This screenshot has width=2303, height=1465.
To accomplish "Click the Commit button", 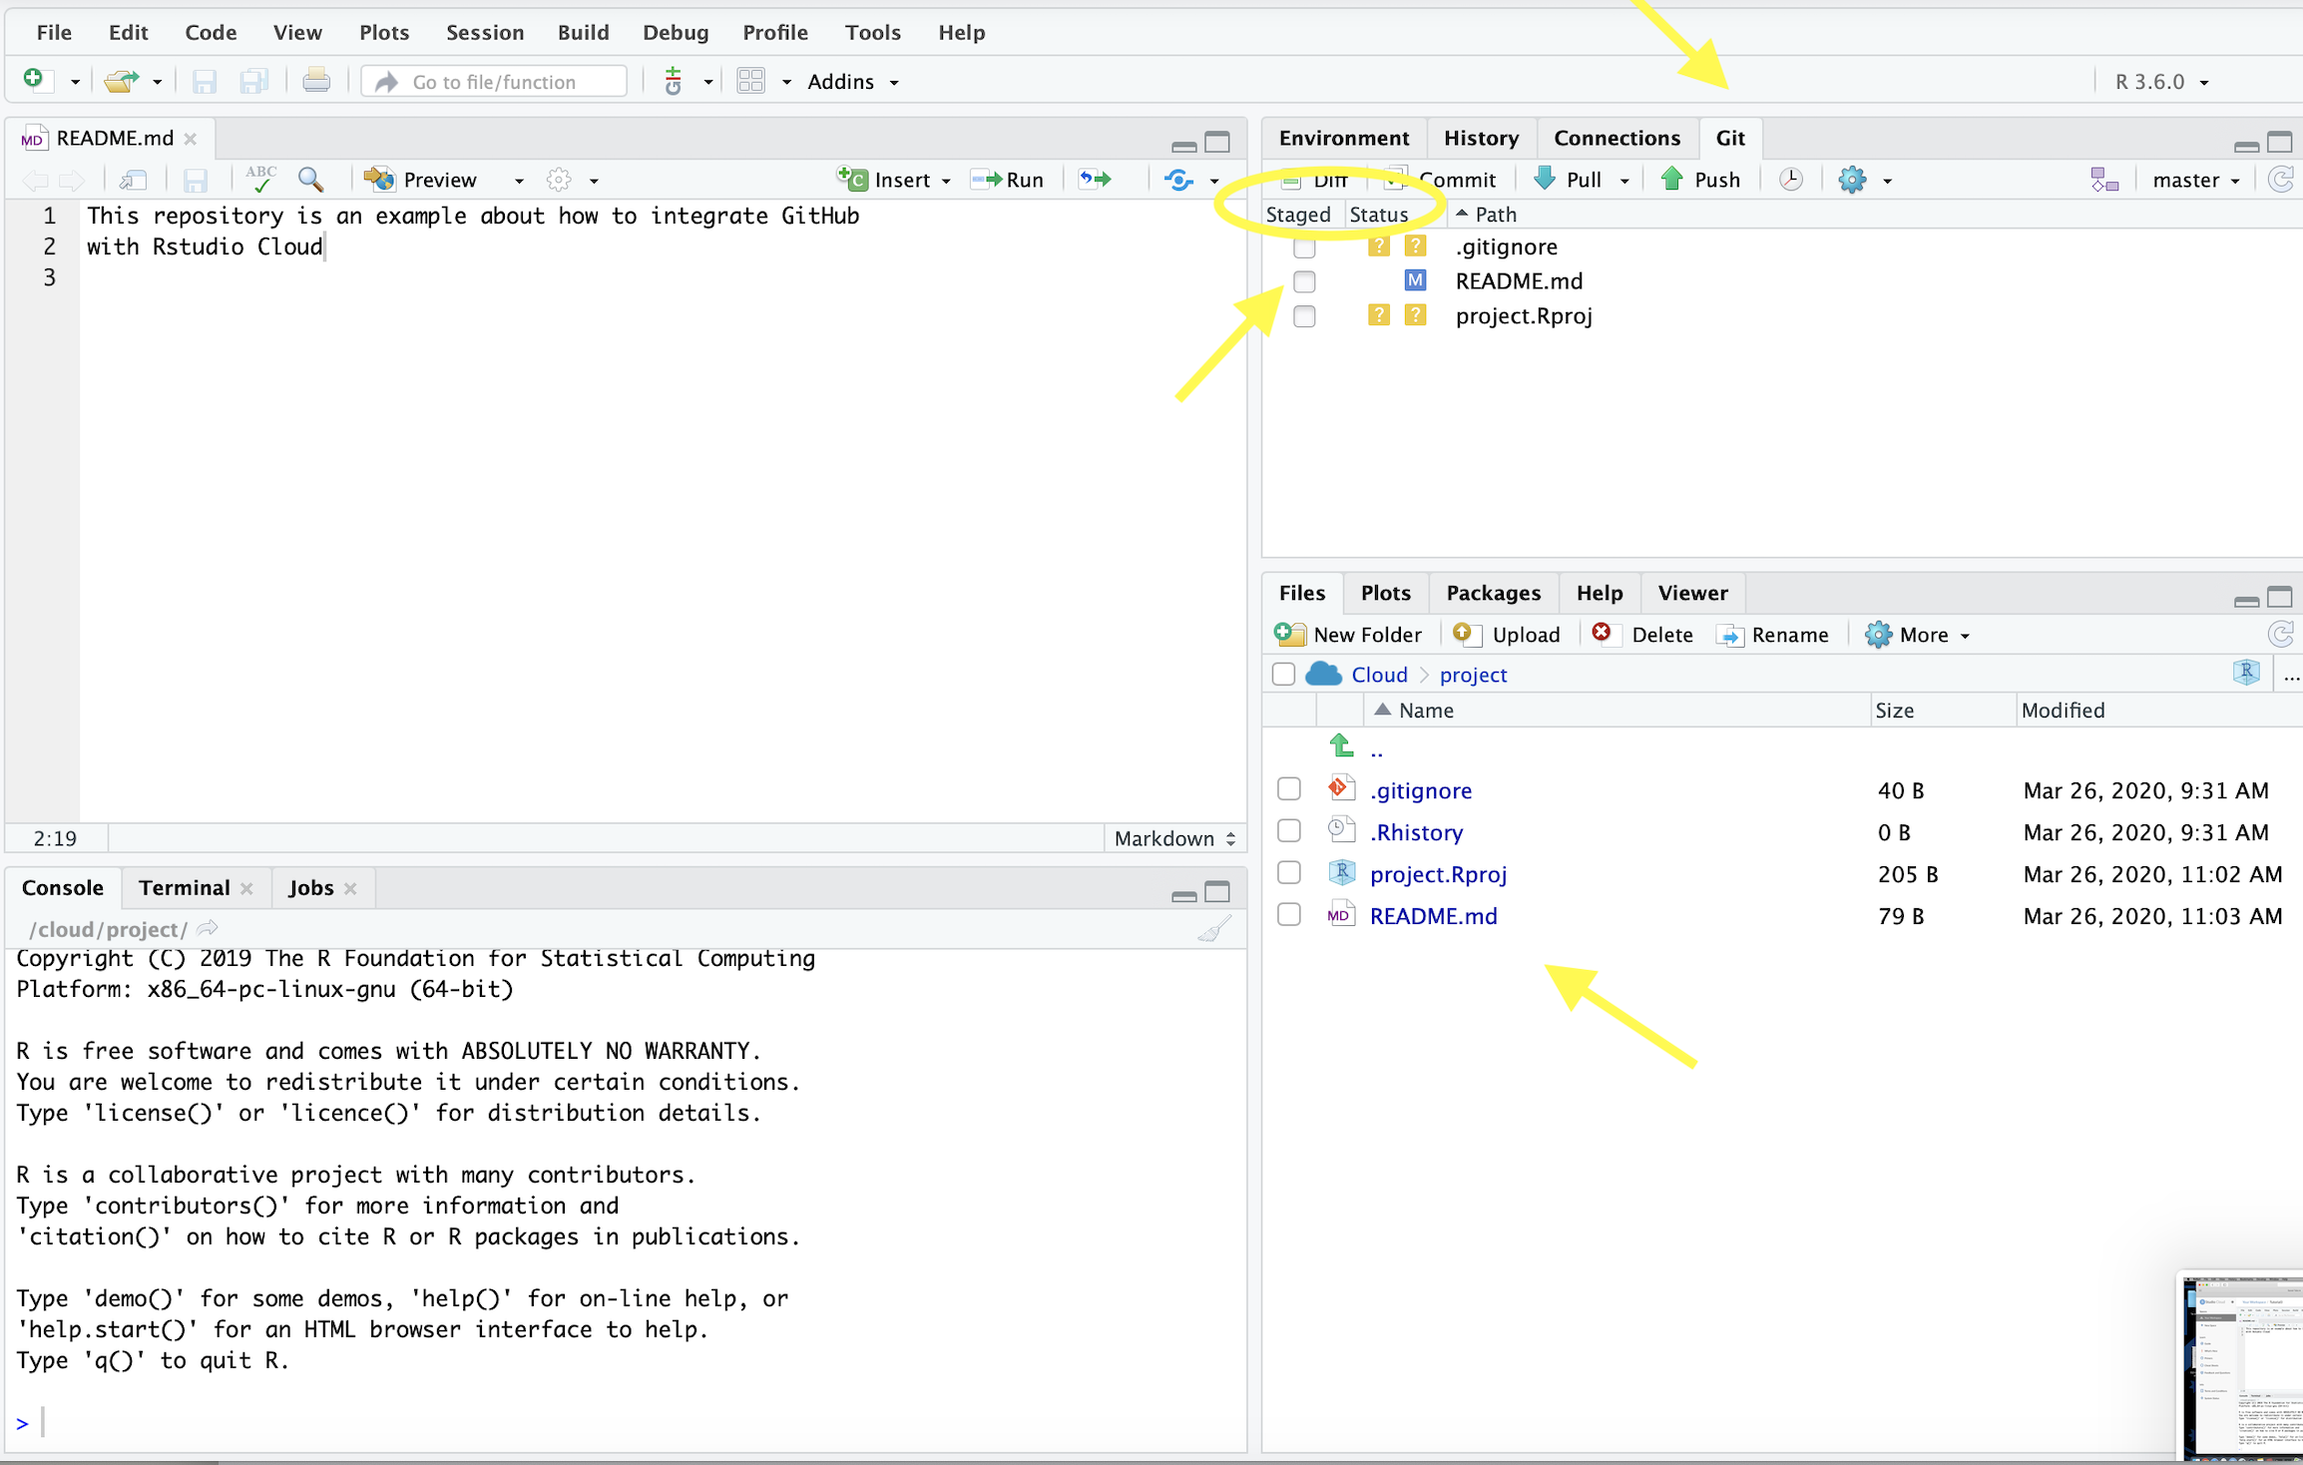I will point(1442,180).
